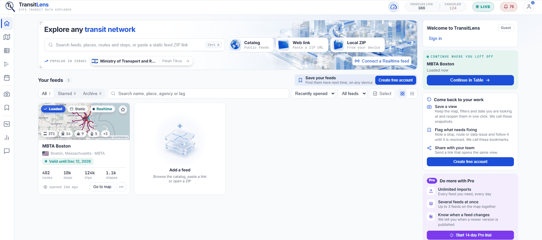The width and height of the screenshot is (542, 240).
Task: Switch to list view layout
Action: (412, 93)
